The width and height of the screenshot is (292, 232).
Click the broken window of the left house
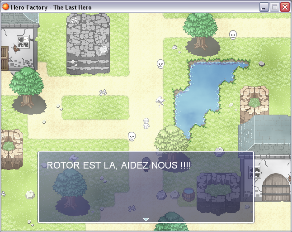pyautogui.click(x=23, y=41)
